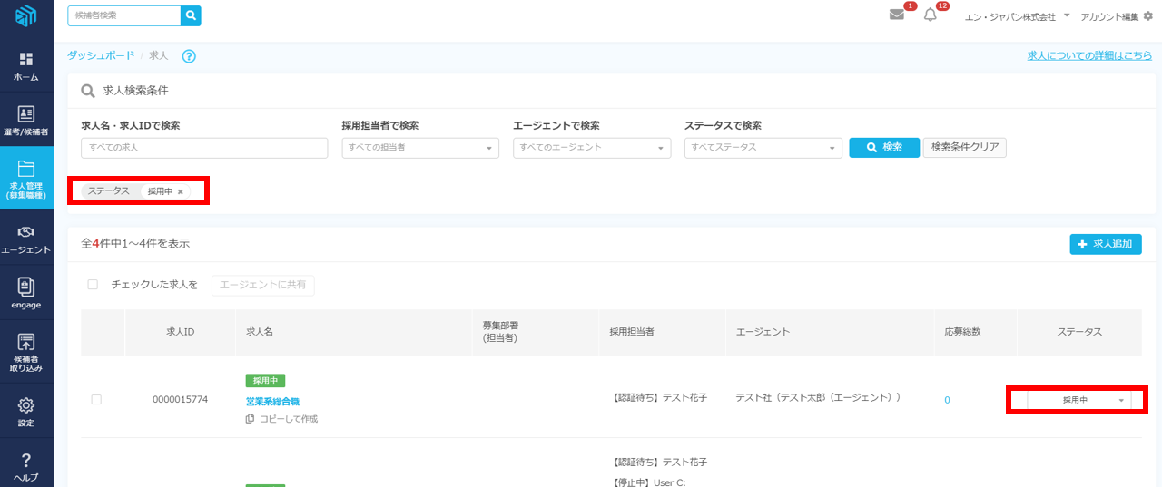Check the チェックした求人を select-all checkbox
Screen dimensions: 1162x487
[x=93, y=285]
